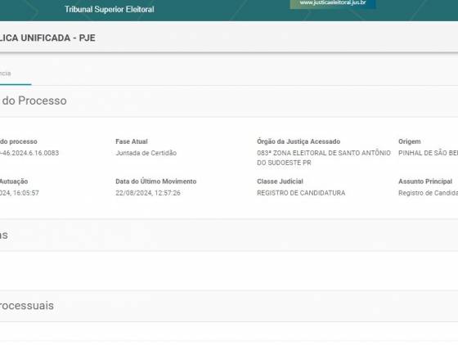Click the Data do Último Movimento label
The width and height of the screenshot is (458, 345).
click(156, 181)
